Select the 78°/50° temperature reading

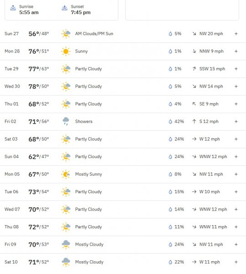(x=39, y=86)
